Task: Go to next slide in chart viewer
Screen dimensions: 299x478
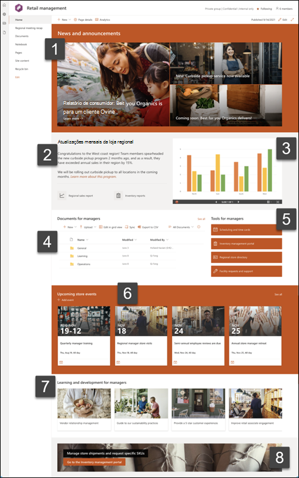Action: (238, 202)
